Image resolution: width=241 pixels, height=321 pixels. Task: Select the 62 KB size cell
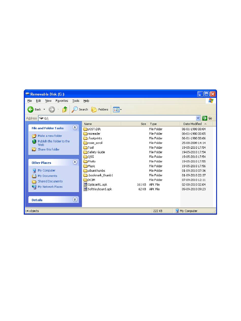142,189
